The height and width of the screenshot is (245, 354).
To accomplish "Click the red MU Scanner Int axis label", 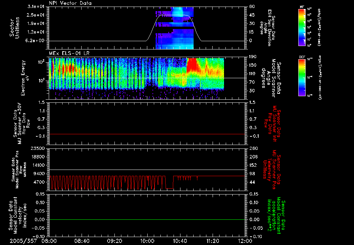I will 273,123.
